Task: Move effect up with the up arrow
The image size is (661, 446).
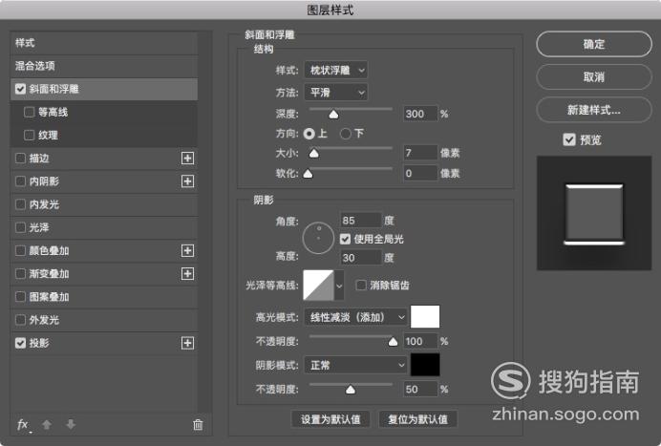Action: [47, 424]
